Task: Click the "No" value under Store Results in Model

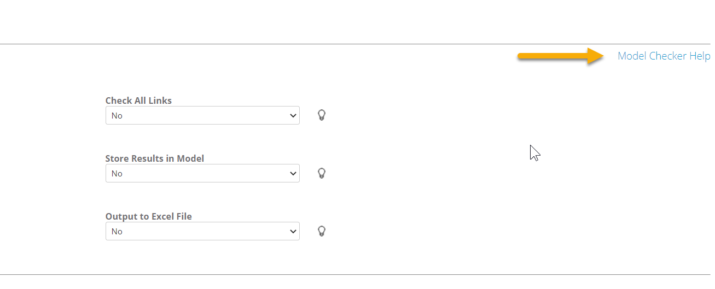Action: click(117, 174)
